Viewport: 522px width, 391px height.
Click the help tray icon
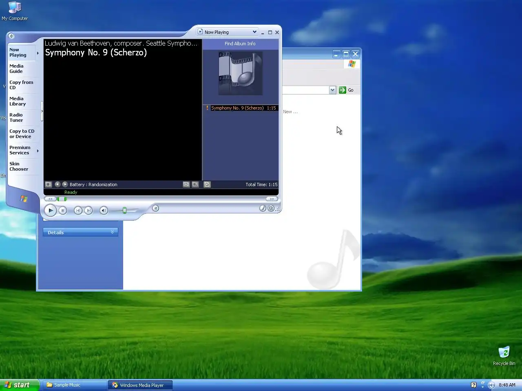pos(473,385)
